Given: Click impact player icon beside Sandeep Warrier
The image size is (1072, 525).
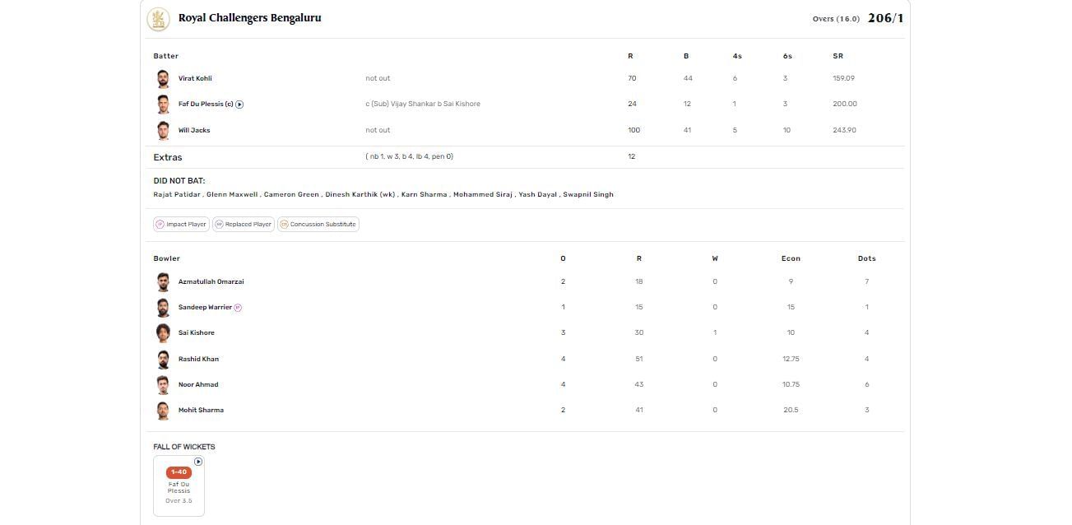Looking at the screenshot, I should pyautogui.click(x=238, y=308).
